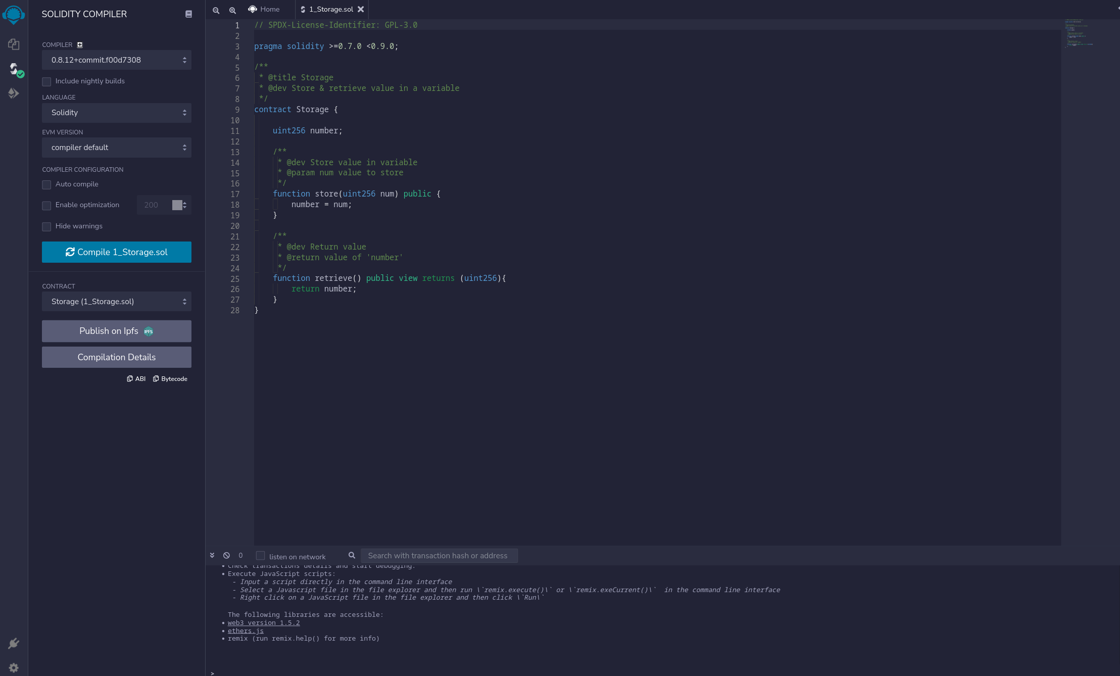Open the compiler version dropdown
Image resolution: width=1120 pixels, height=676 pixels.
[116, 60]
